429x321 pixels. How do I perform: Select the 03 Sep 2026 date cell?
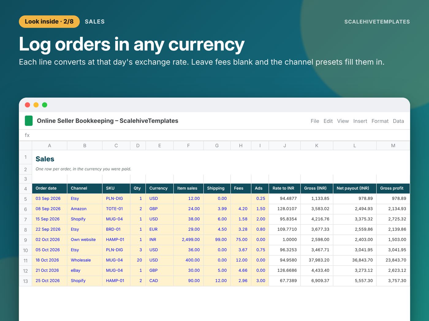pyautogui.click(x=49, y=198)
